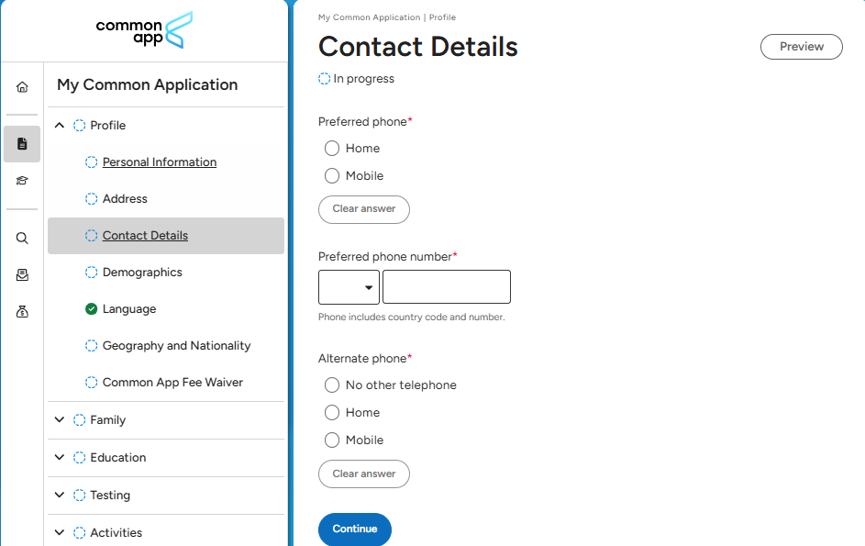This screenshot has height=546, width=865.
Task: Go to the Demographics section
Action: pos(142,273)
